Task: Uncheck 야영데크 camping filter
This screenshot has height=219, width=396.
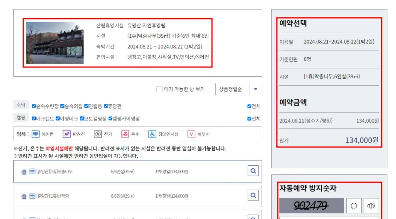Action: (58, 119)
